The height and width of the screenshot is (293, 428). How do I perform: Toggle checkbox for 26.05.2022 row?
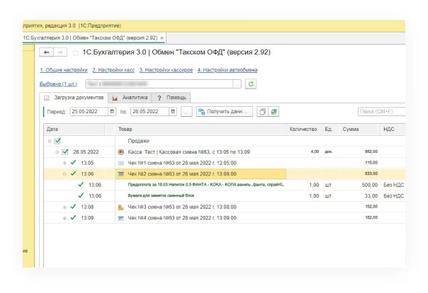[x=65, y=151]
